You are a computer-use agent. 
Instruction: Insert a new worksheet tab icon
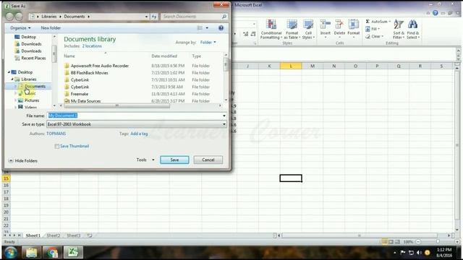tap(90, 235)
